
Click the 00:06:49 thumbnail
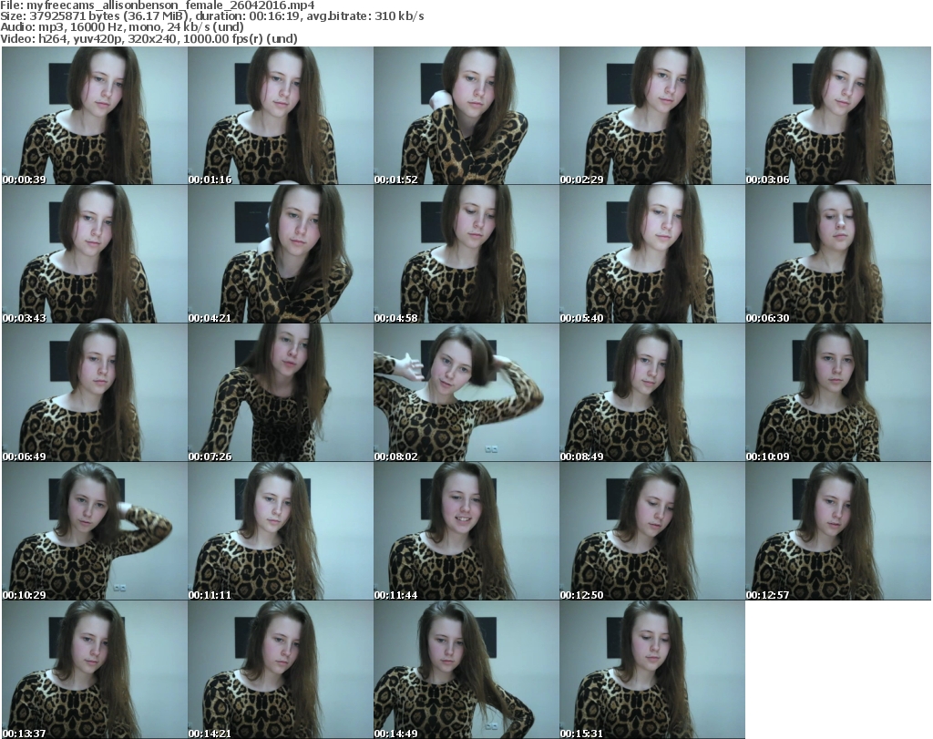(95, 393)
